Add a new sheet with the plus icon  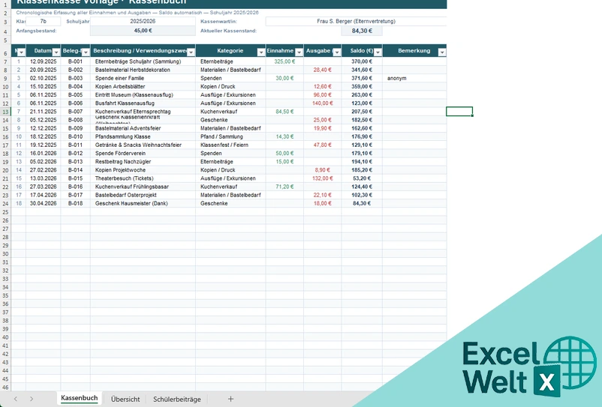[230, 399]
